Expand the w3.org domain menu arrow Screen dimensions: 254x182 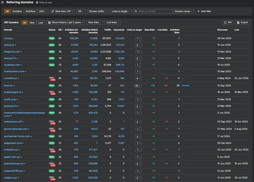coord(13,39)
